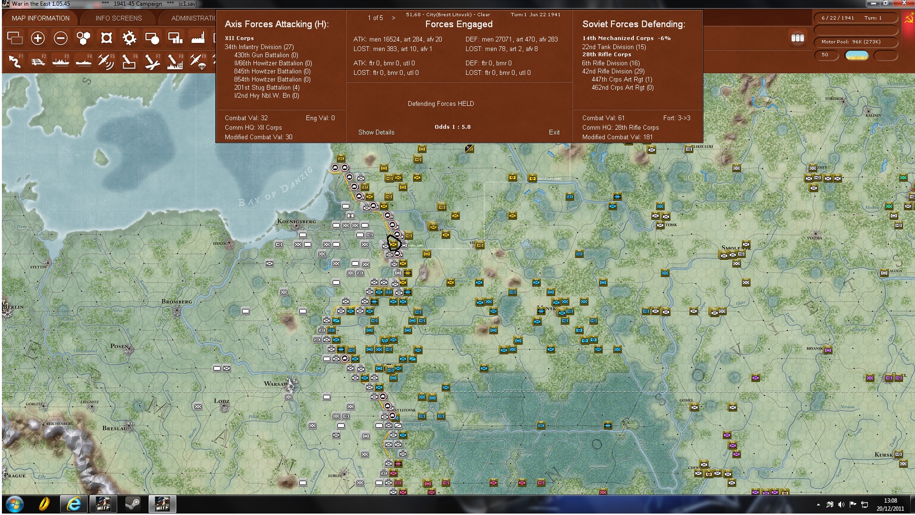Image resolution: width=915 pixels, height=515 pixels.
Task: Click the XII Corps header
Action: click(239, 38)
